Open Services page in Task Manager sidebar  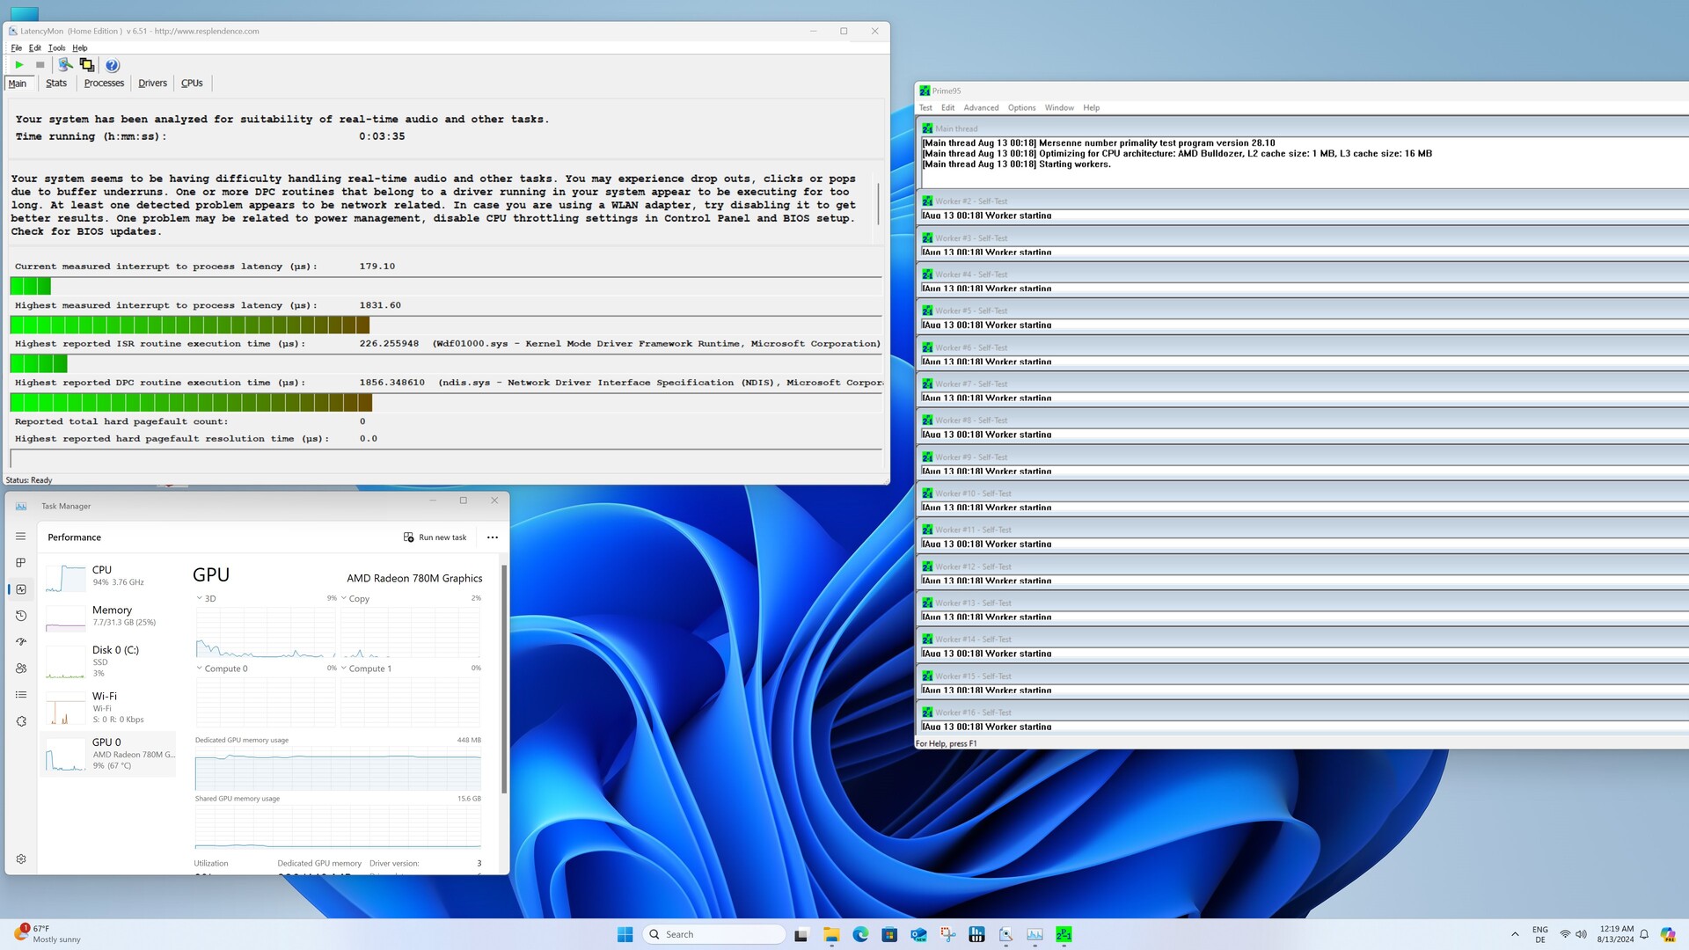[x=21, y=721]
